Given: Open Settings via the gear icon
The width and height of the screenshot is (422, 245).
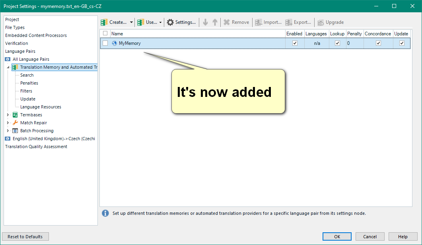Looking at the screenshot, I should coord(170,22).
